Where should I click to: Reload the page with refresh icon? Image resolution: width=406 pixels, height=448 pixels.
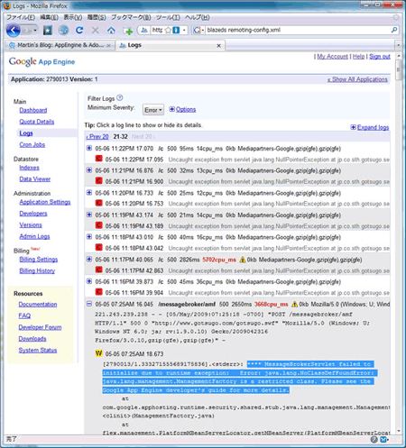click(x=79, y=31)
